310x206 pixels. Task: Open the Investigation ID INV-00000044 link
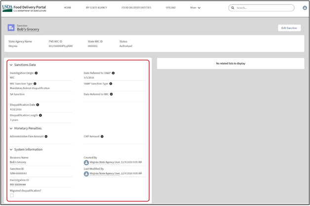tap(18, 185)
